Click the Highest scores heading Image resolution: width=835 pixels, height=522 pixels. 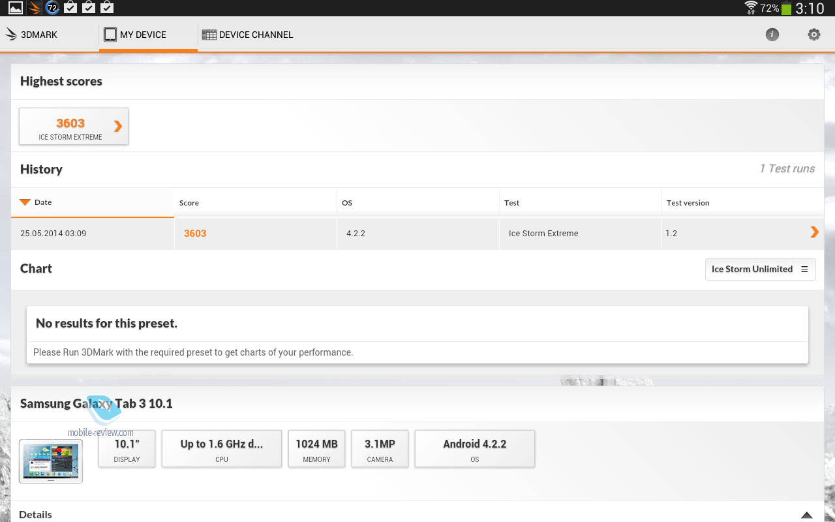coord(61,82)
